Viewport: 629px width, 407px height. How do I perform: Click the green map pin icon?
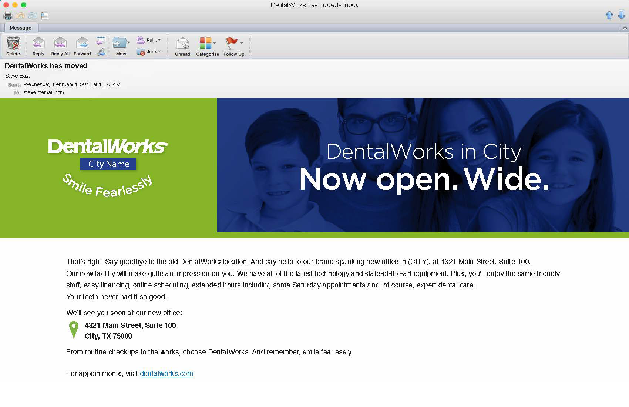tap(74, 330)
